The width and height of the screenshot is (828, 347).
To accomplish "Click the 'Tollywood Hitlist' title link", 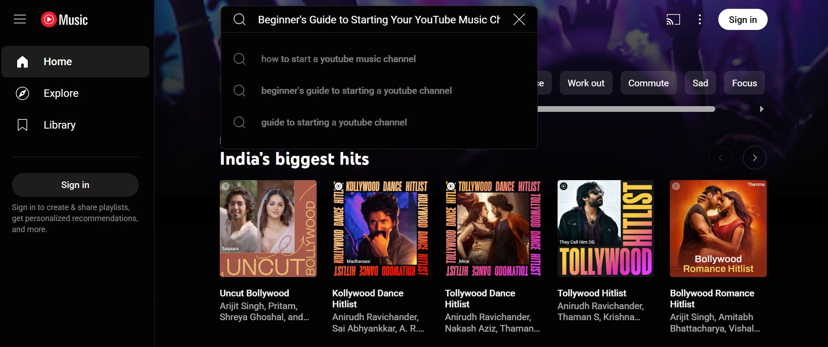I will tap(592, 293).
